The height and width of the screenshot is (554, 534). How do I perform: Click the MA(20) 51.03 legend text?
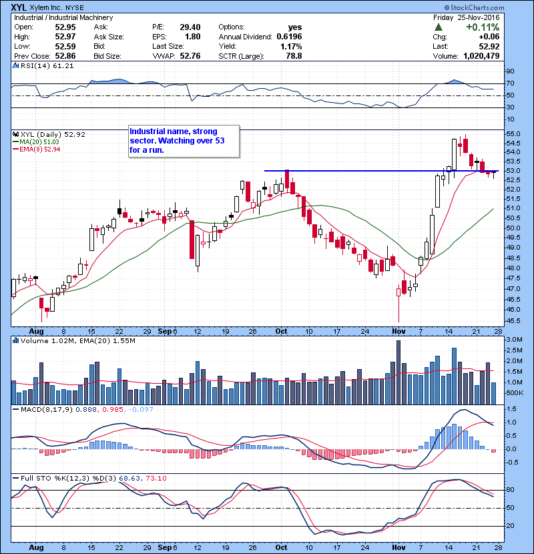(39, 142)
